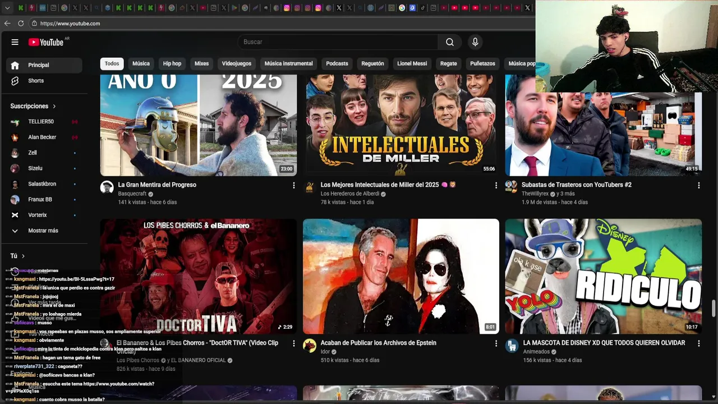
Task: Select the Regate filter chip
Action: point(448,63)
